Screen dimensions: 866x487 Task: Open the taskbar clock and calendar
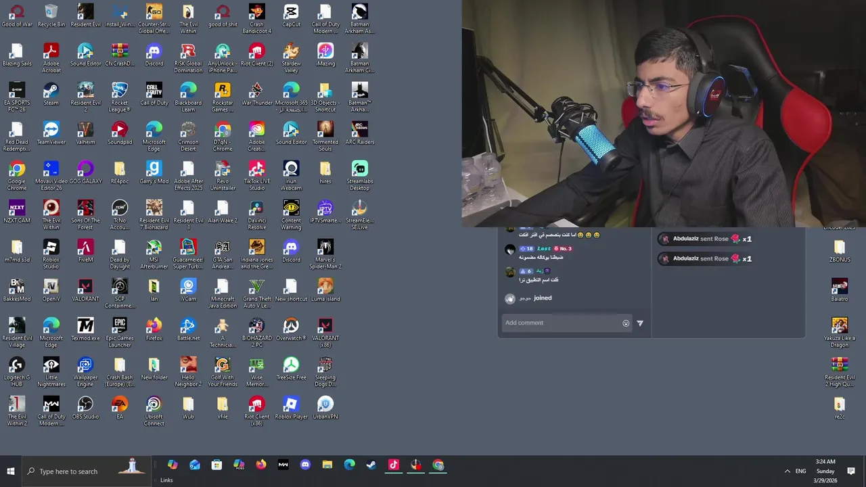click(825, 471)
